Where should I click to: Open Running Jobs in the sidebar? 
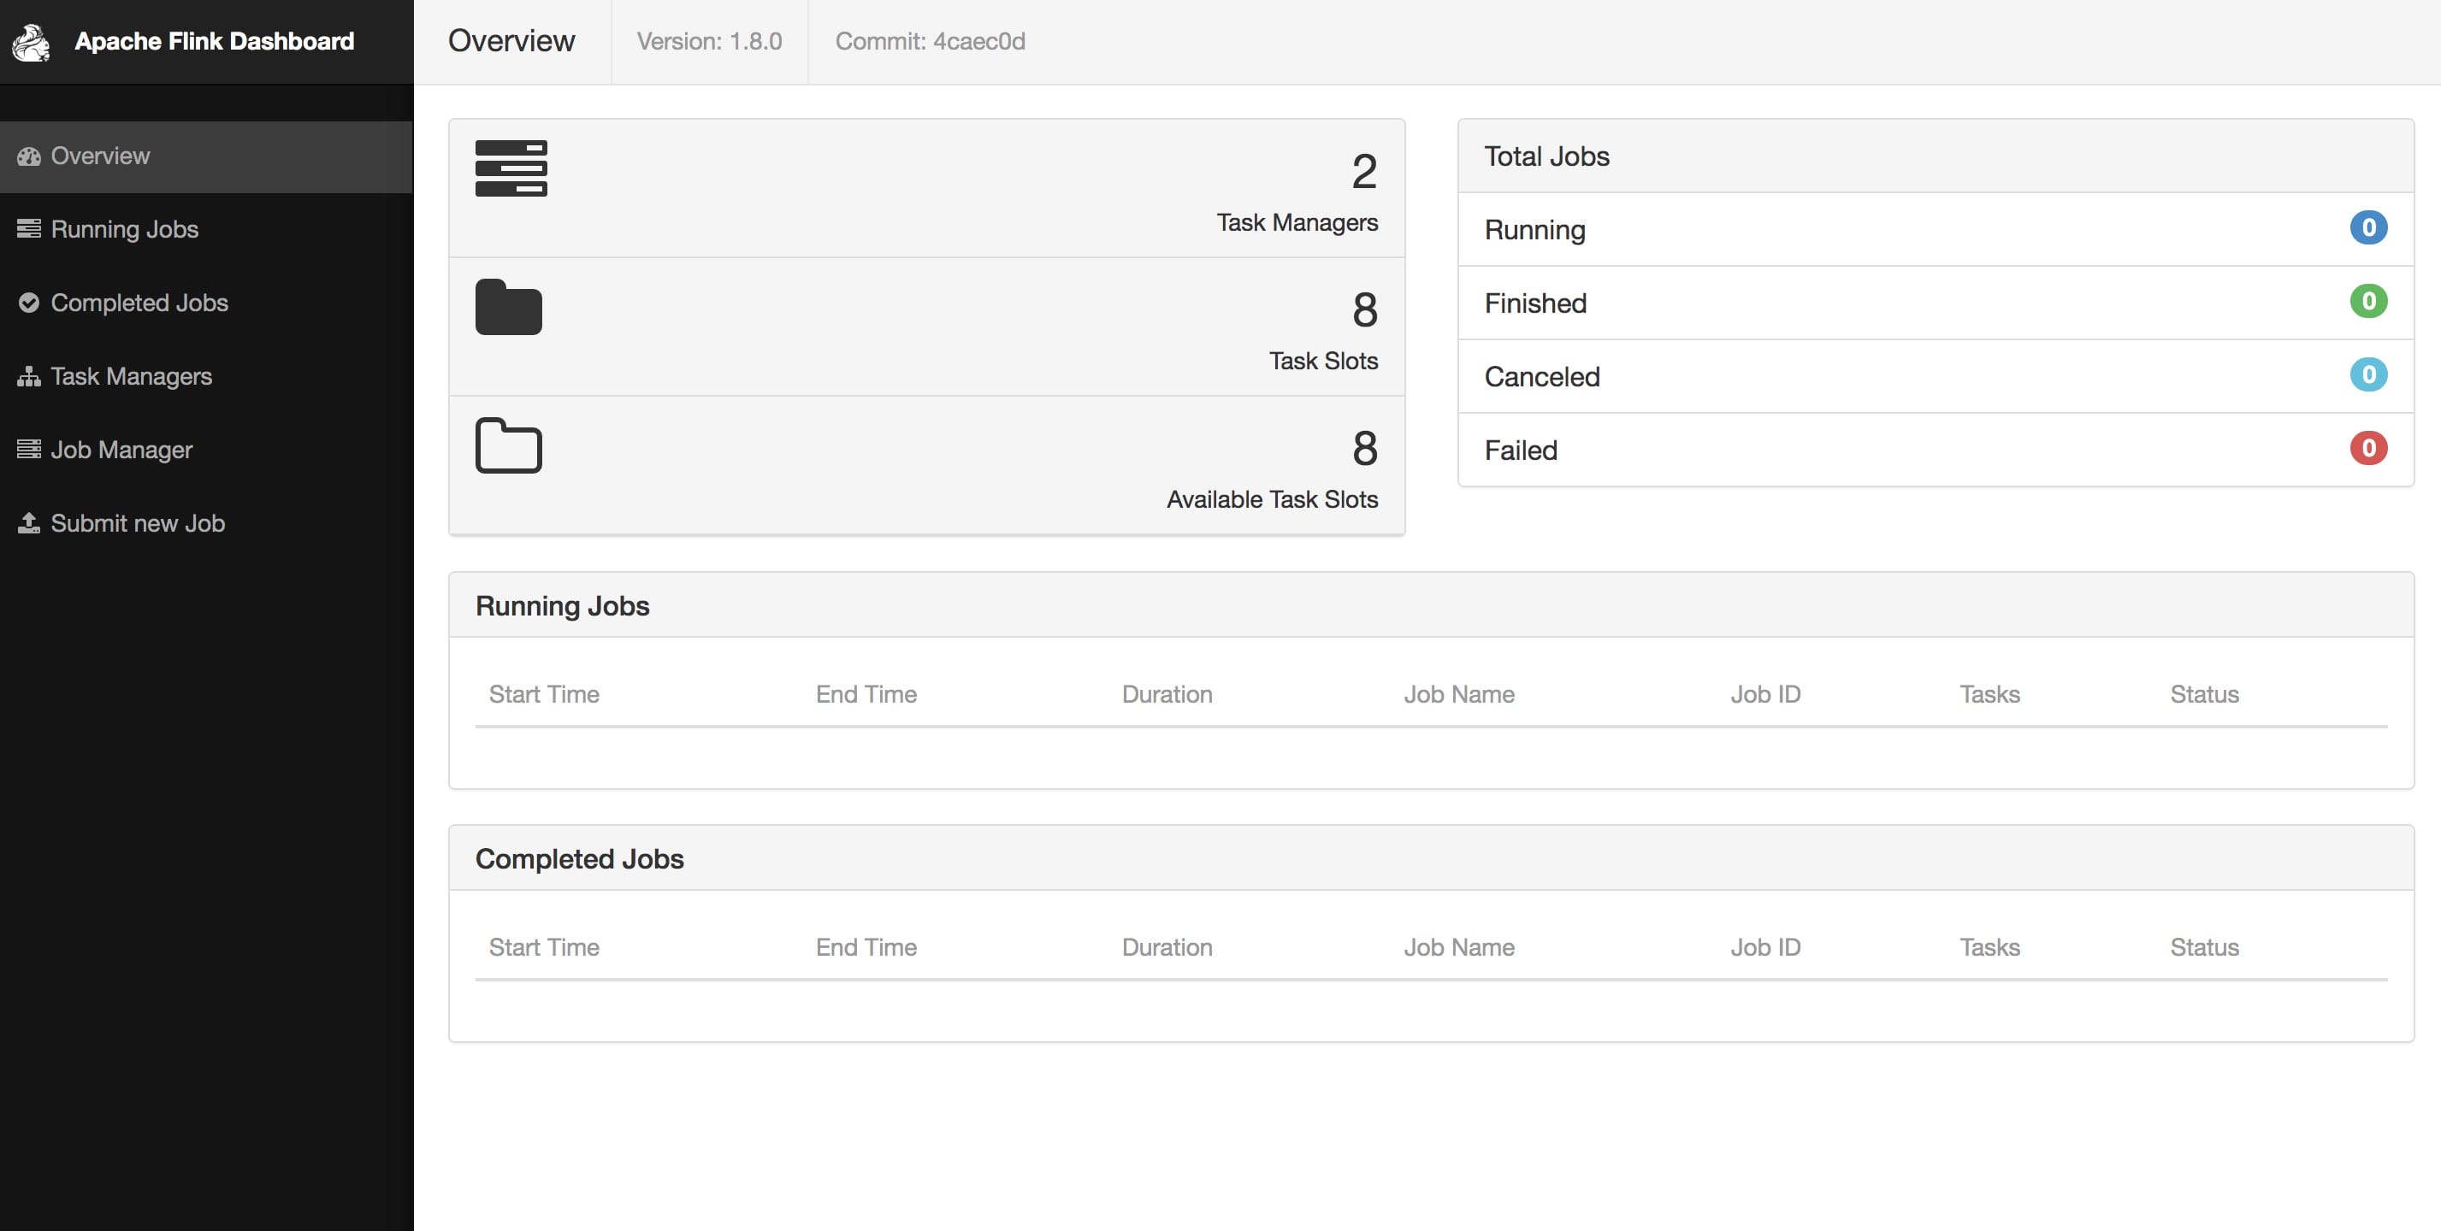tap(207, 229)
